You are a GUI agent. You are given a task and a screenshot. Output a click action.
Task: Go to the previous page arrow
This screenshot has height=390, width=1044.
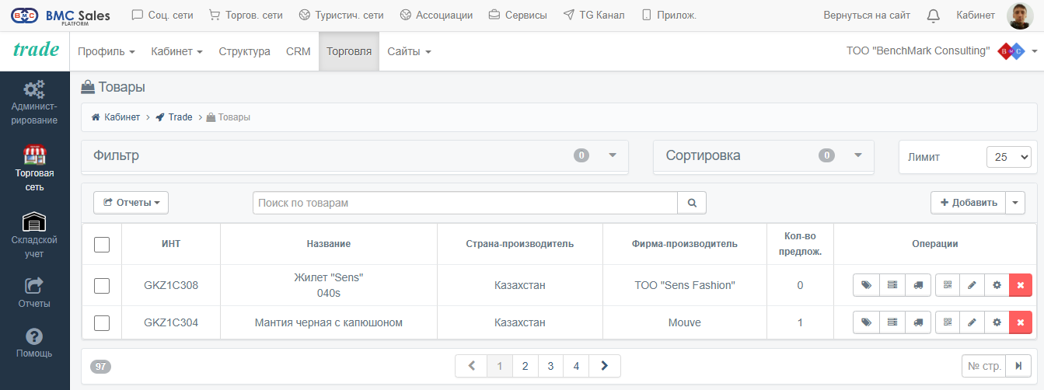pos(471,366)
